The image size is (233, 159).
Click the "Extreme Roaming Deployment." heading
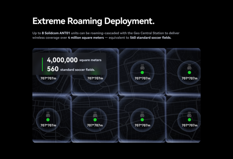[94, 21]
